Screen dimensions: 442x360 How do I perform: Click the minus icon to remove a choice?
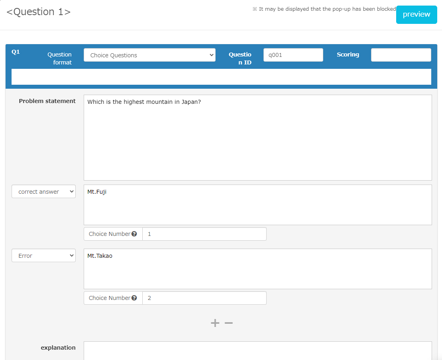pos(228,323)
